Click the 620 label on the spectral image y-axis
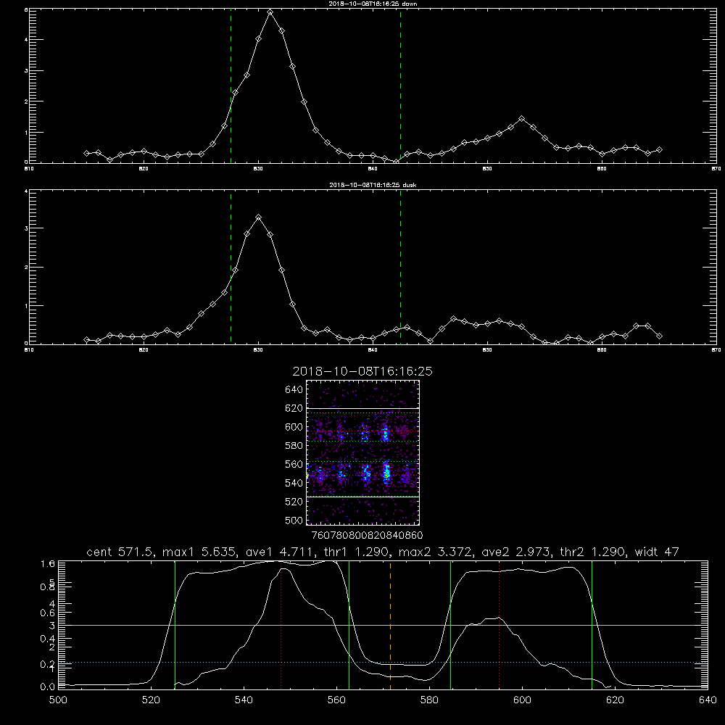The height and width of the screenshot is (725, 725). (294, 408)
